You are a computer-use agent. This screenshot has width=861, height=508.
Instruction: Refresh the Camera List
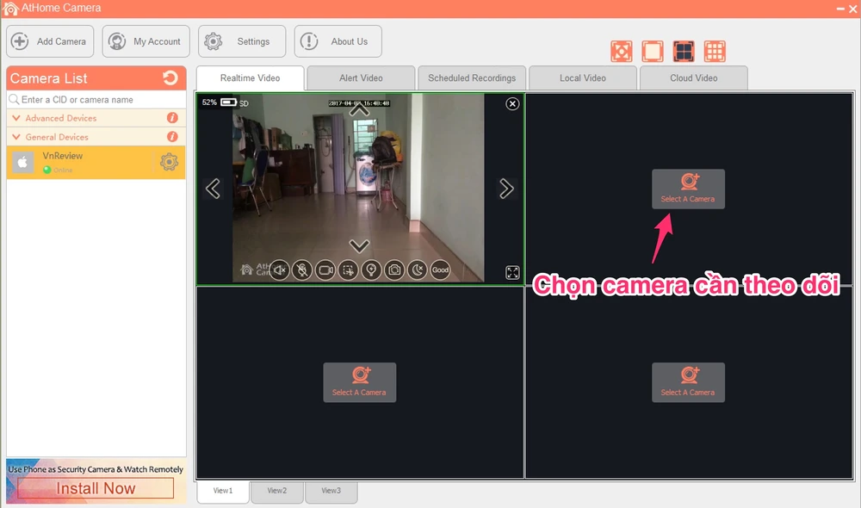pyautogui.click(x=170, y=78)
